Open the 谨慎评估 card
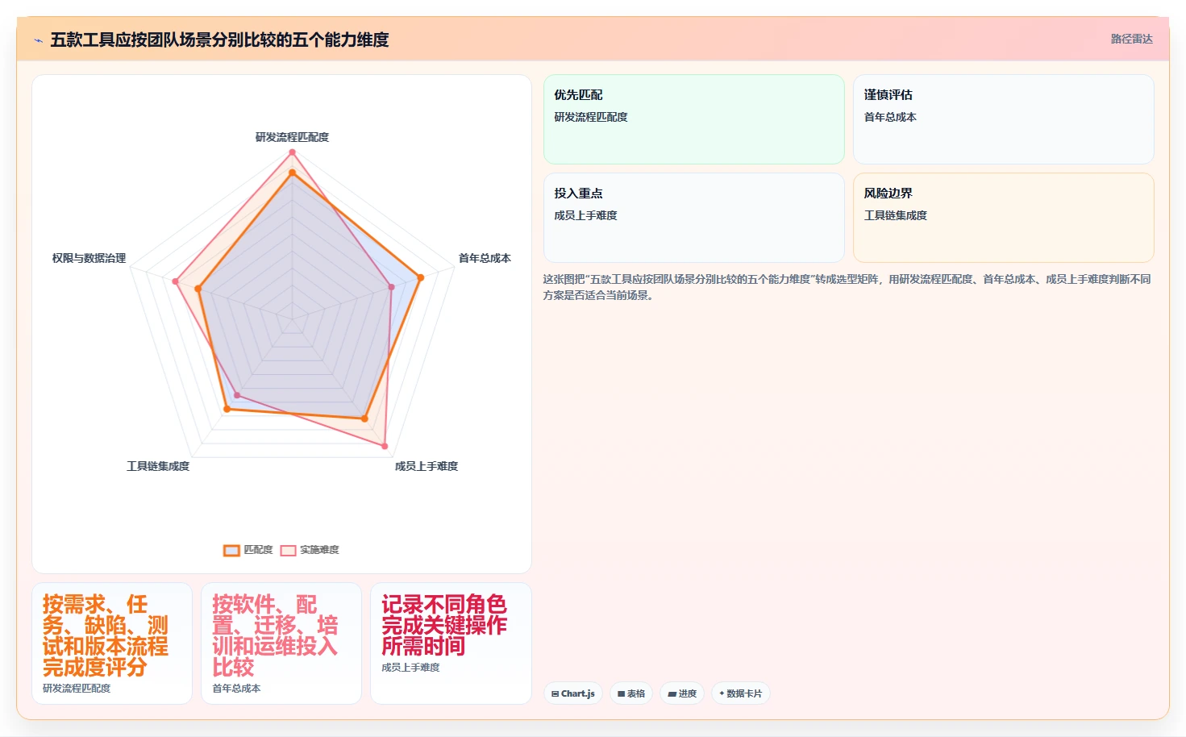1186x737 pixels. coord(1003,119)
